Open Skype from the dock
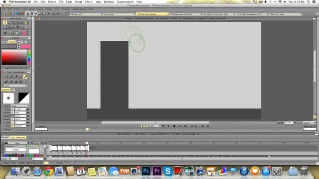Screen dimensions: 319x179 click(168, 171)
